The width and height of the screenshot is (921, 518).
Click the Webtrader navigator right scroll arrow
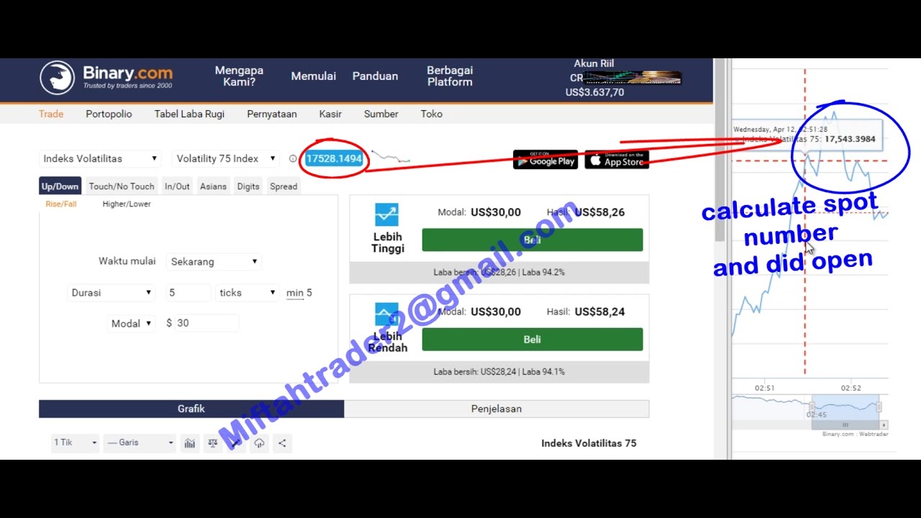click(x=884, y=425)
